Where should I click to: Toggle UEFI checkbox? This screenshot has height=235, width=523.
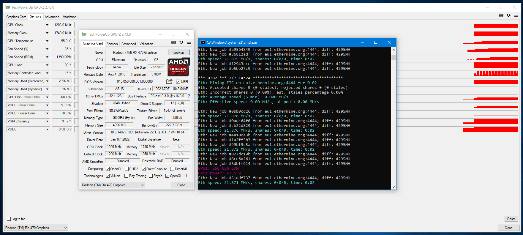178,82
